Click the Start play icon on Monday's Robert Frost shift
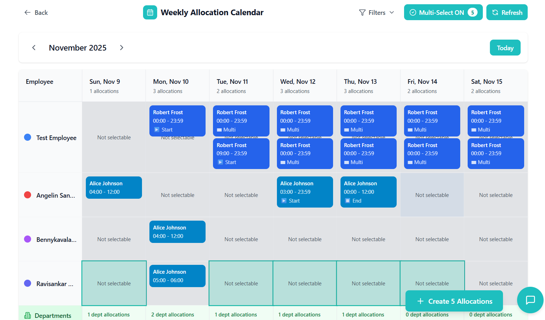Image resolution: width=545 pixels, height=320 pixels. pos(157,130)
